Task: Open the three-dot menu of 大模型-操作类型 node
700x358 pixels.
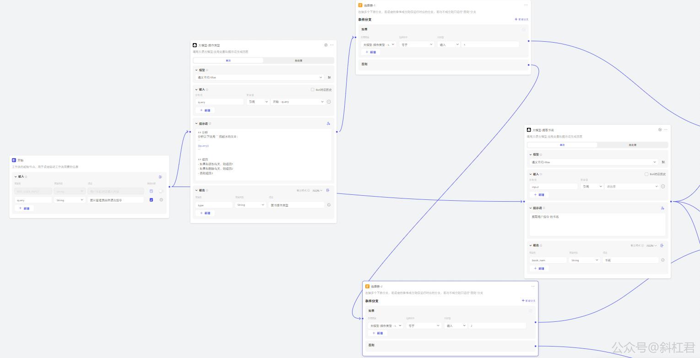Action: [332, 45]
